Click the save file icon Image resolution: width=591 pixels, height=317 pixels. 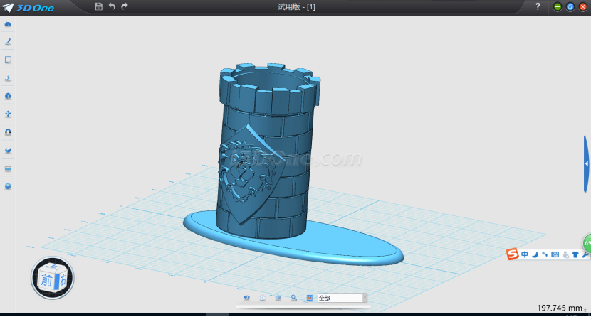[98, 6]
